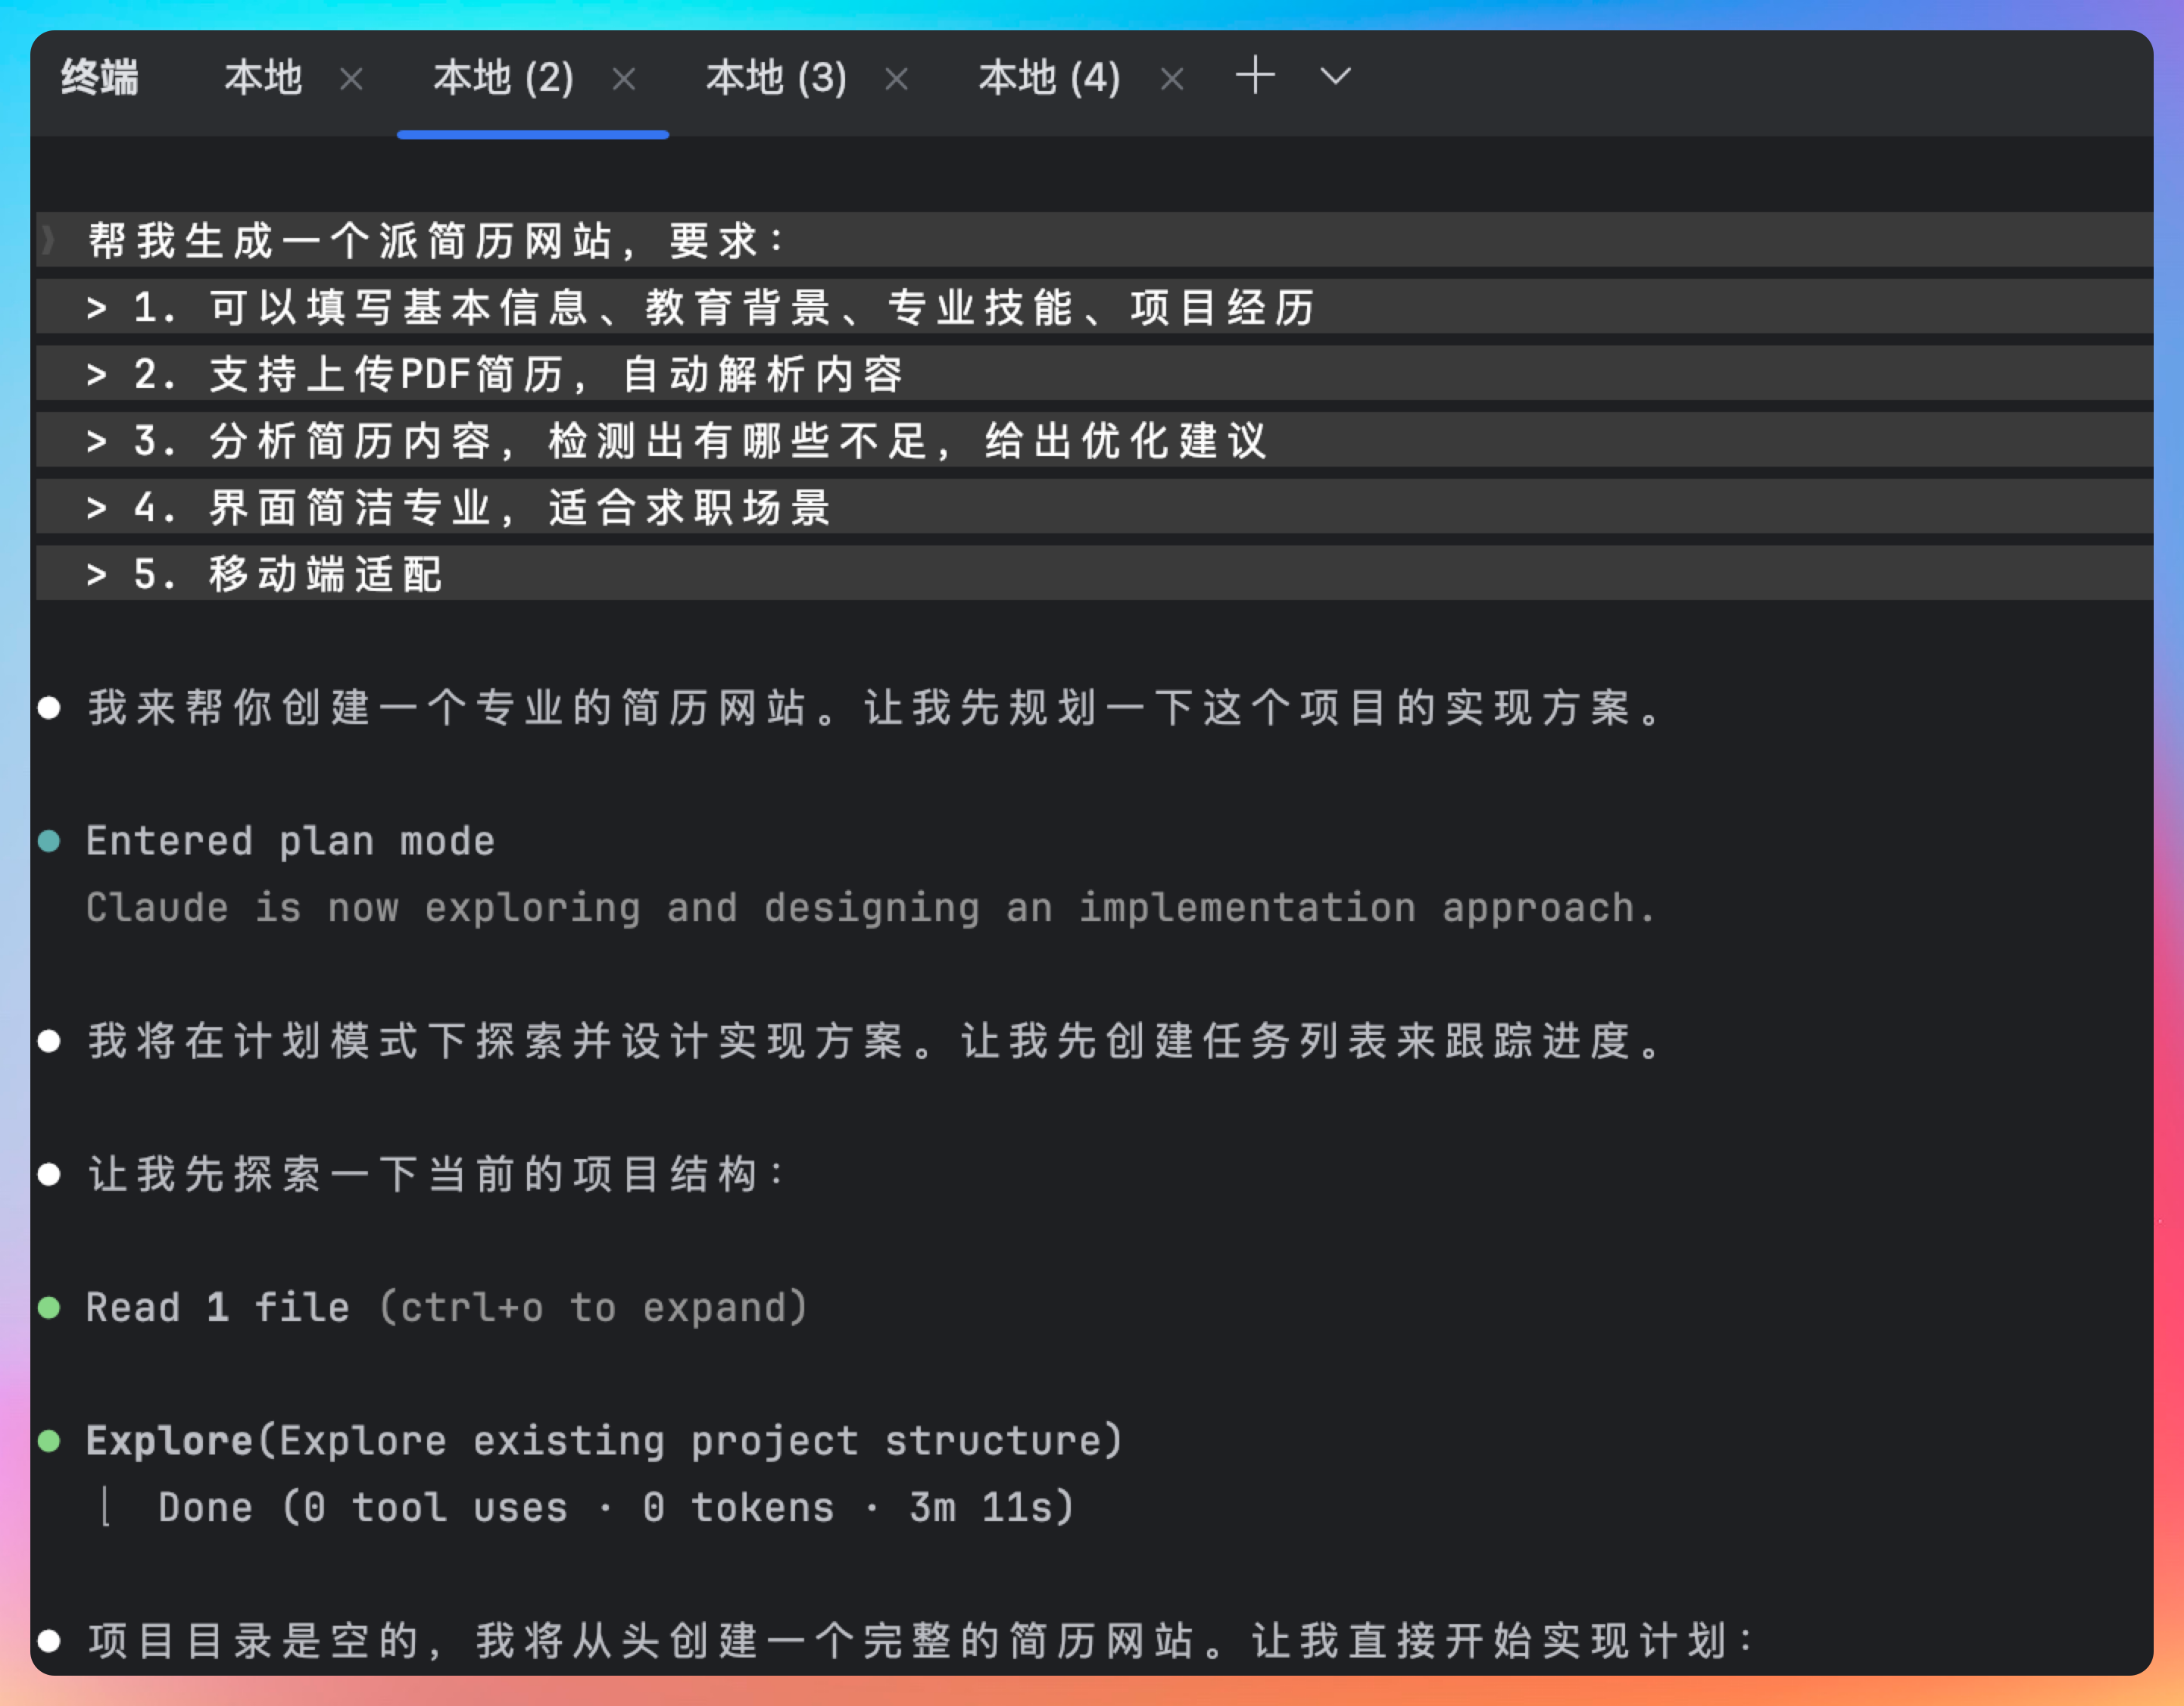Click the Explore existing project structure line
Screen dimensions: 2184x1706
(604, 1441)
